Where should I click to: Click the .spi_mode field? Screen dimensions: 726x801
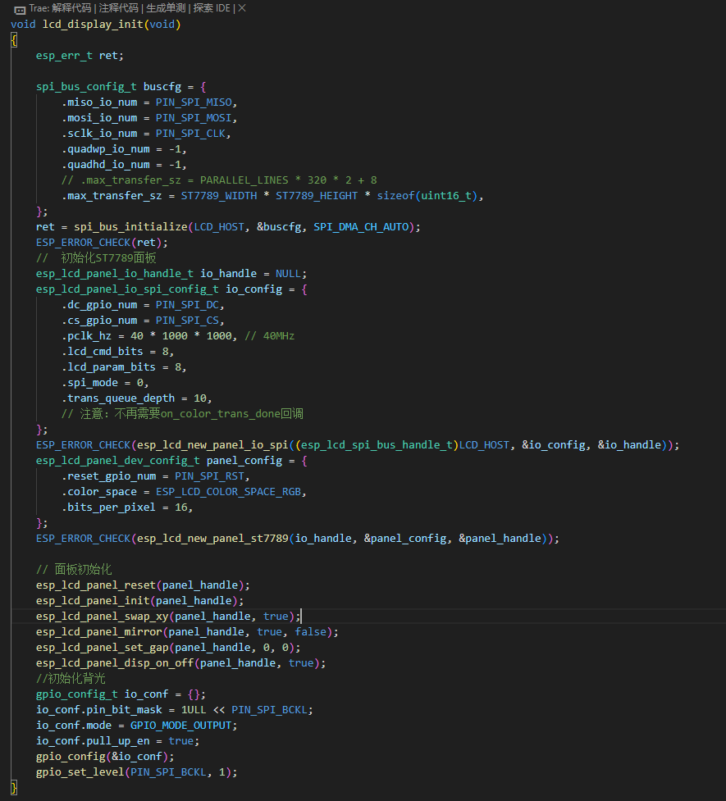89,383
